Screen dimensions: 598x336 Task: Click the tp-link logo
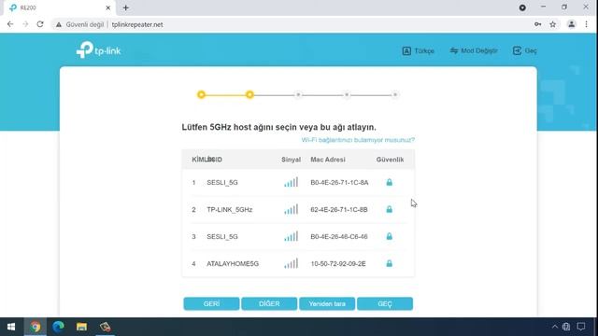(x=98, y=49)
